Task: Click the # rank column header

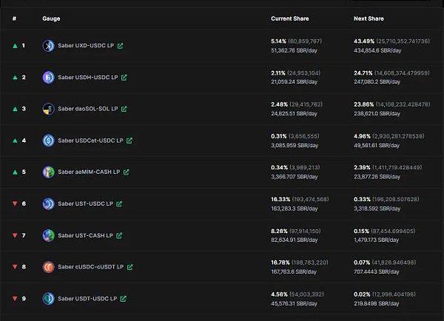Action: (15, 18)
